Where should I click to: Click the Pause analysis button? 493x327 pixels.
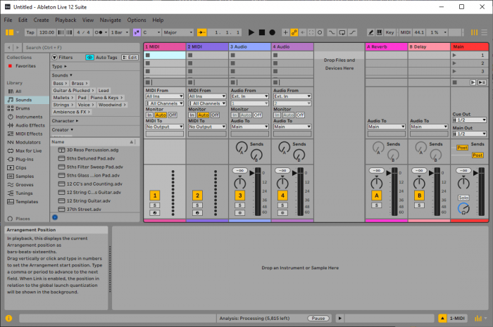318,318
